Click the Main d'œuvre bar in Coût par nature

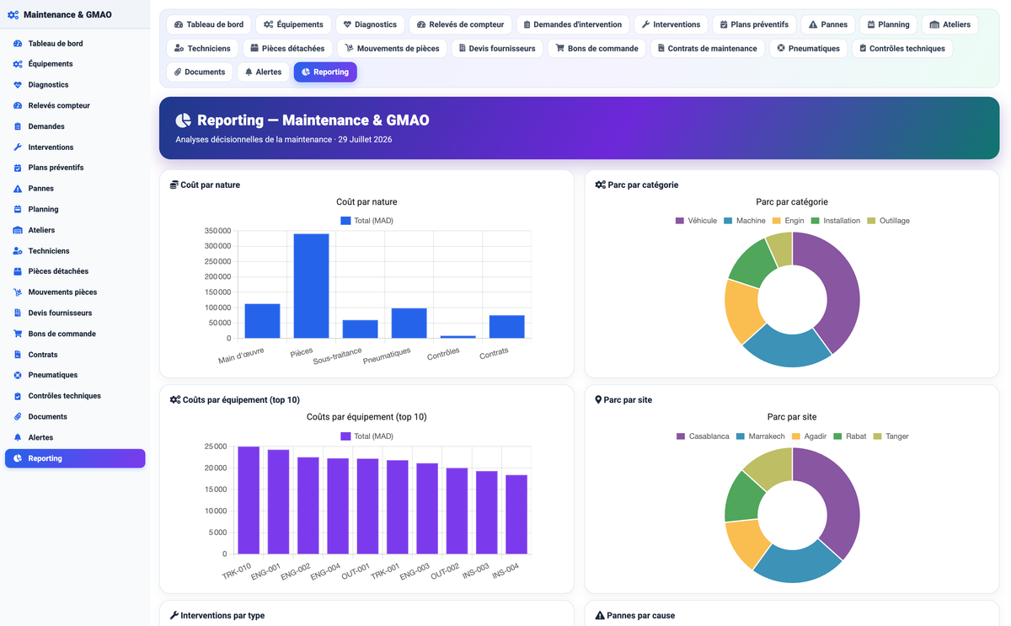tap(262, 321)
